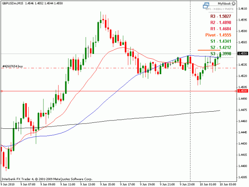249x187 pixels.
Task: Click the S2 - 1.4212 support label
Action: 221,47
